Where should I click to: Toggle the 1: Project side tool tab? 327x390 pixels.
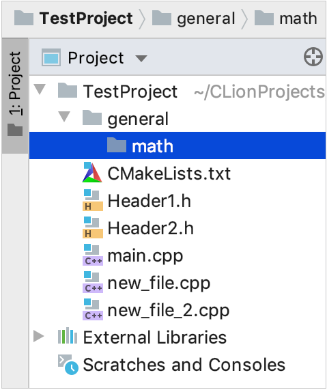pos(15,96)
